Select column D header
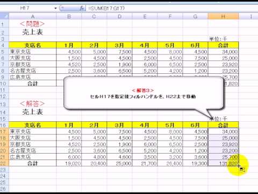258x194 pixels. tap(119, 17)
